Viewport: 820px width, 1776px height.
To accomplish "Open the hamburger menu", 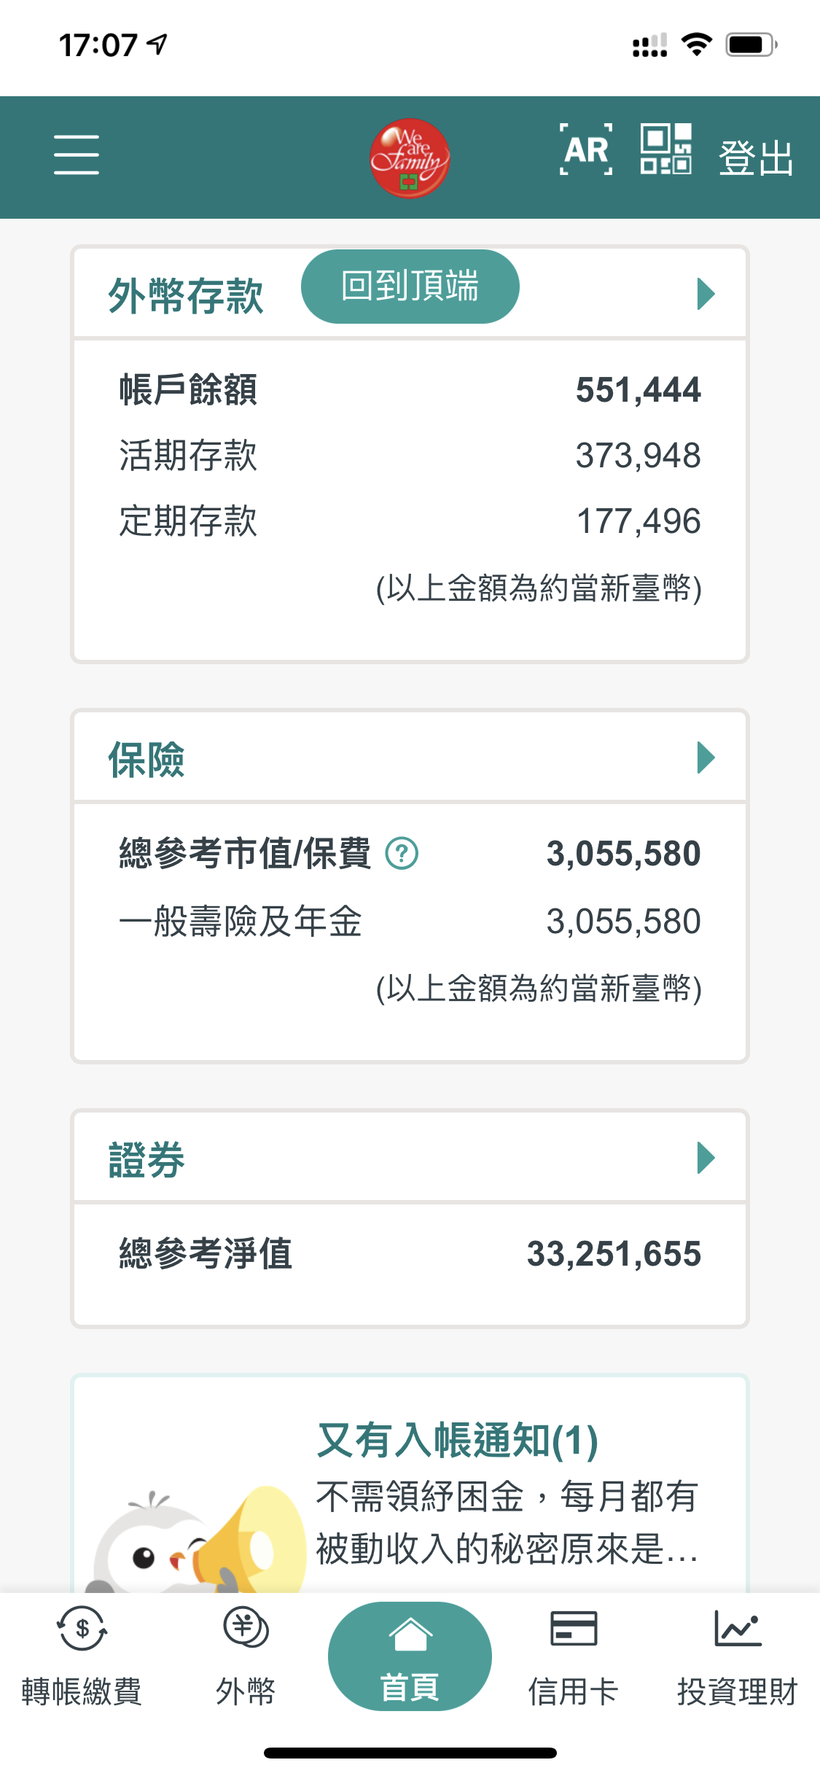I will pos(77,155).
